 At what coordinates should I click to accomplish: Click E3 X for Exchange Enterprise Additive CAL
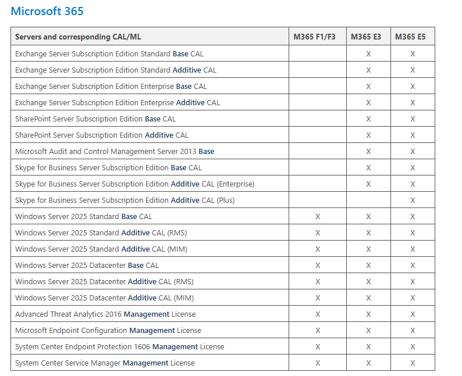tap(368, 103)
